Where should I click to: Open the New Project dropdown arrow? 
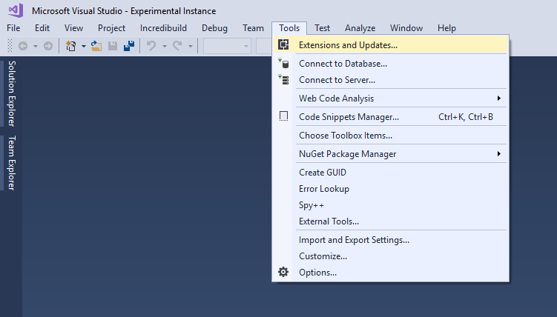[x=84, y=46]
